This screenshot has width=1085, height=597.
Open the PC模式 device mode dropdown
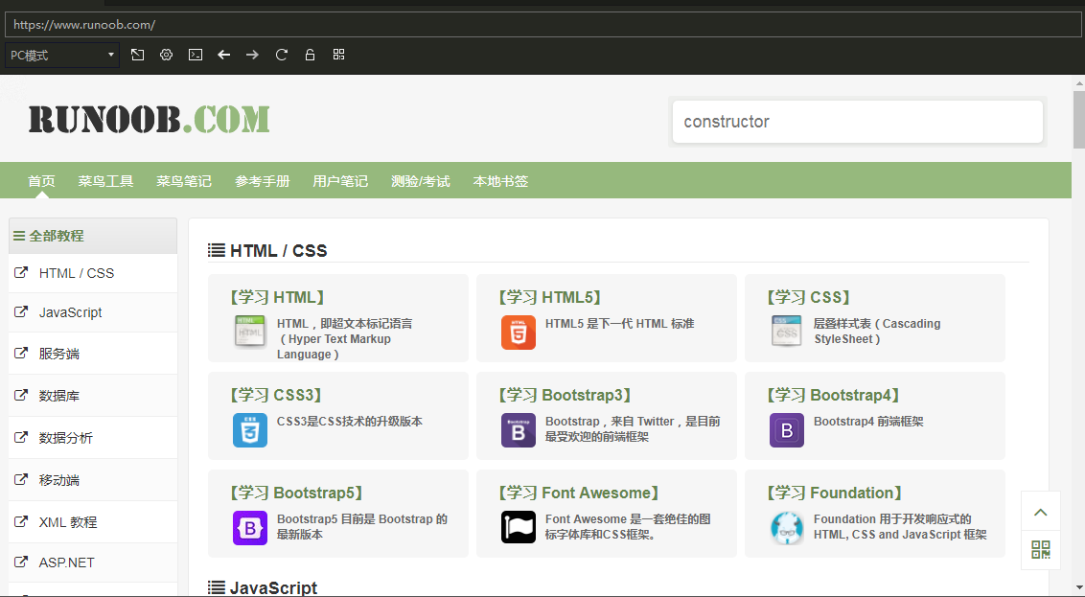62,56
